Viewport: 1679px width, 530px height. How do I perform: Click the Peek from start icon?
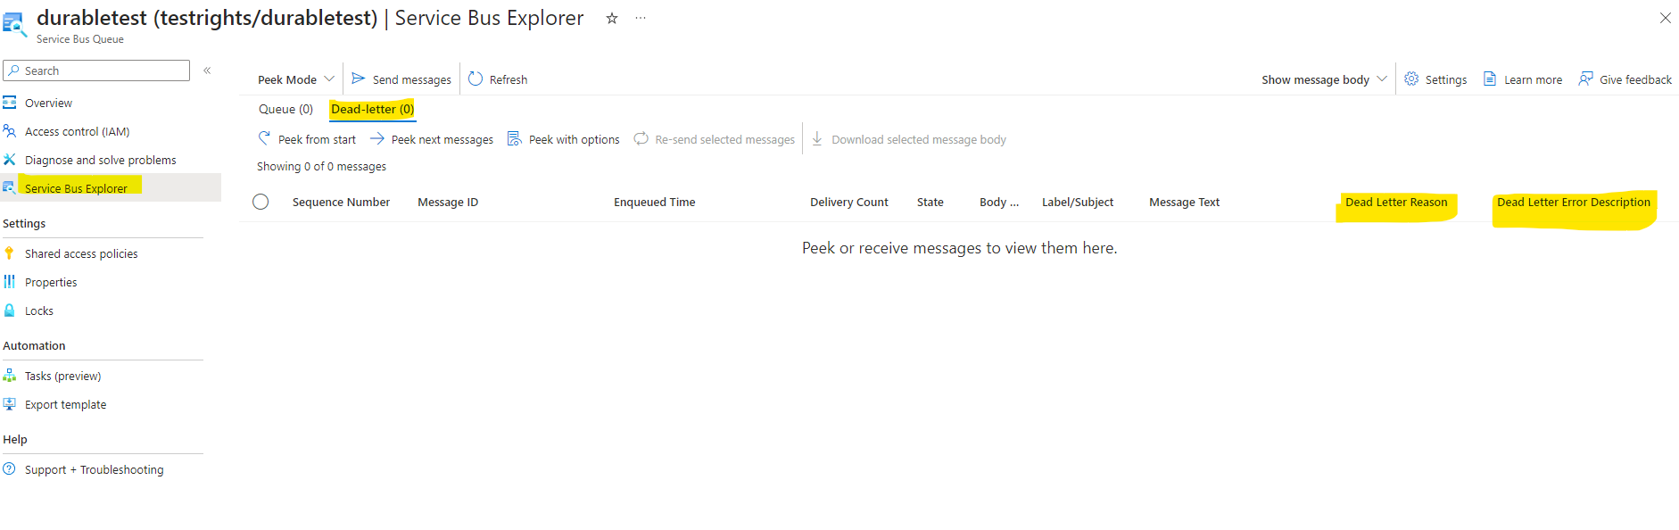[x=264, y=138]
